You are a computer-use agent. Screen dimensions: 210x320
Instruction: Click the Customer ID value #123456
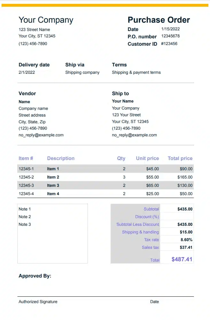point(169,43)
